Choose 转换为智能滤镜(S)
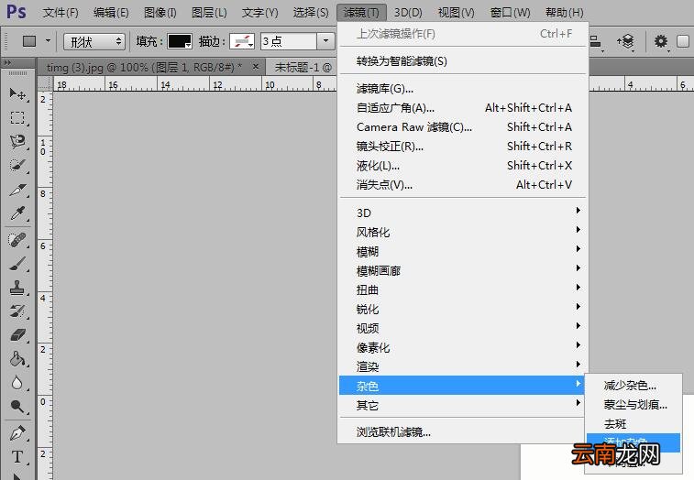This screenshot has width=694, height=480. pos(463,60)
